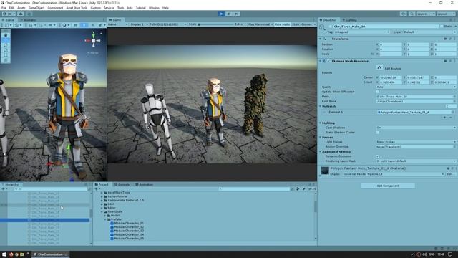458x258 pixels.
Task: Open the Game view mode dropdown
Action: tap(117, 24)
